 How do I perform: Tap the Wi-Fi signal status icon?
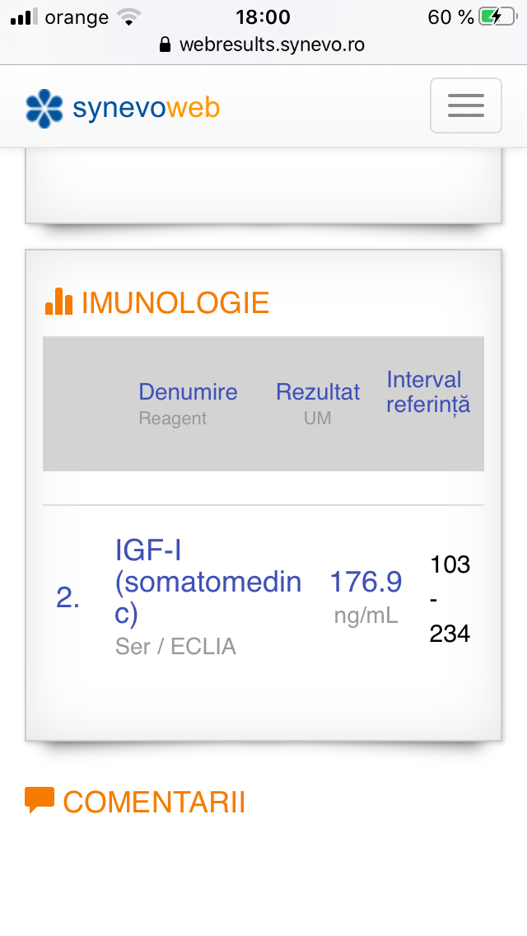click(x=128, y=17)
